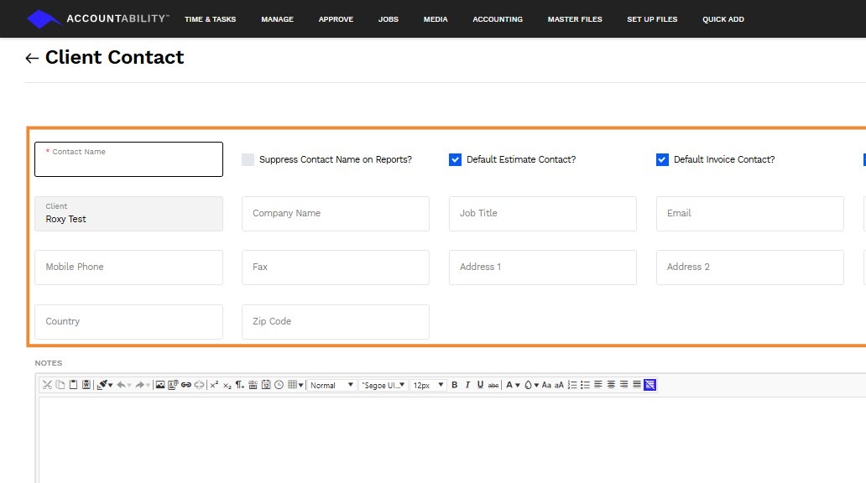Italicize text in notes
Image resolution: width=866 pixels, height=483 pixels.
click(x=467, y=385)
